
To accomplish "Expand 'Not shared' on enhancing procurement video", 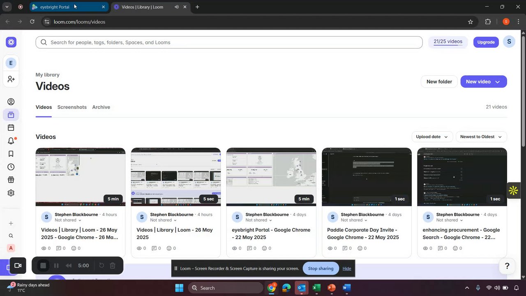I will point(449,220).
